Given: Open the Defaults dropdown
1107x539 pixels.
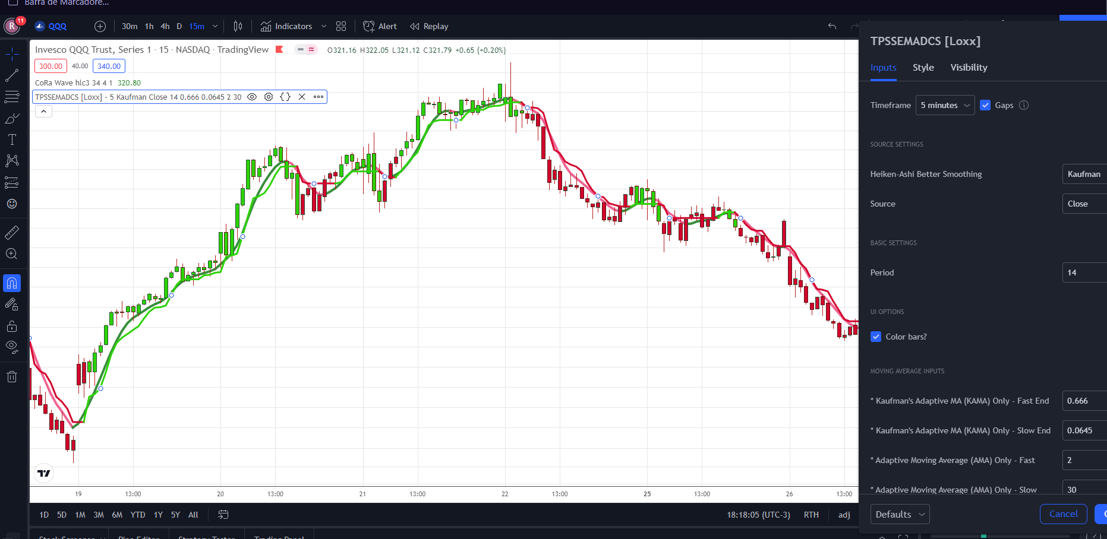Looking at the screenshot, I should pyautogui.click(x=900, y=514).
